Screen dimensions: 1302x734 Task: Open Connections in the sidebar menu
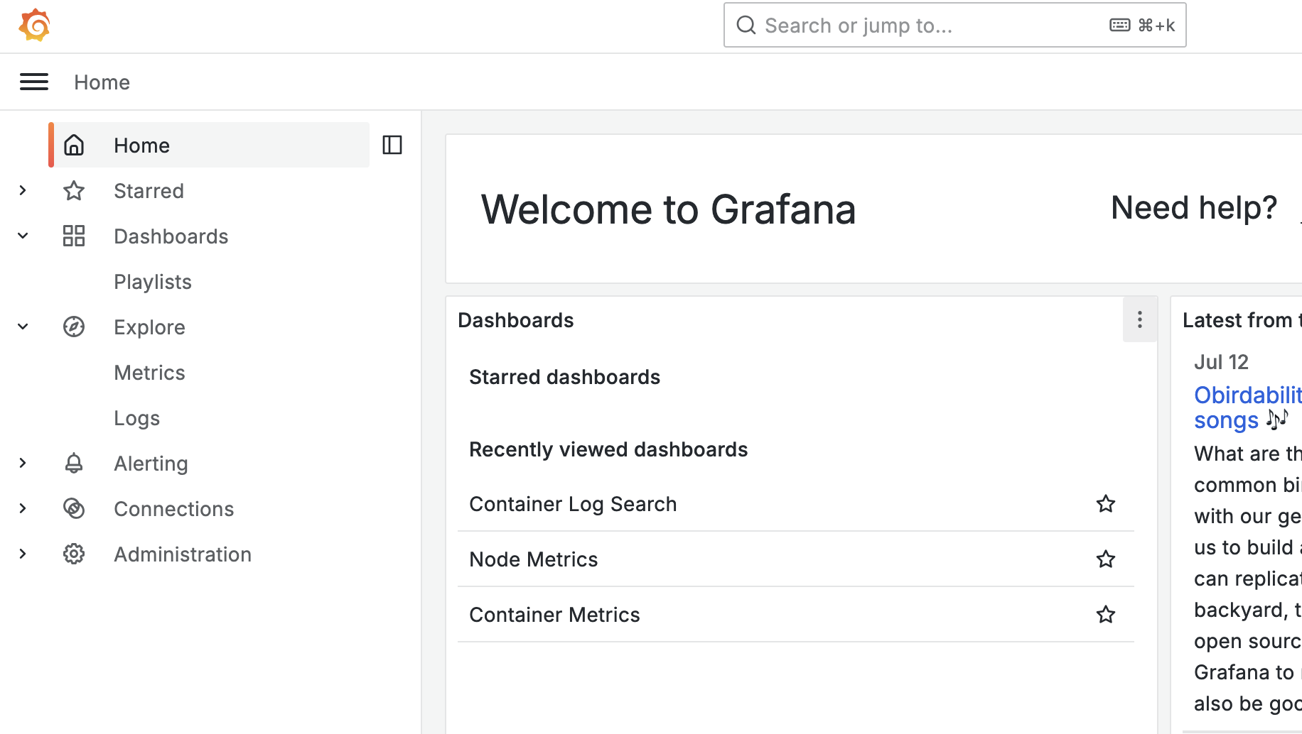click(173, 509)
